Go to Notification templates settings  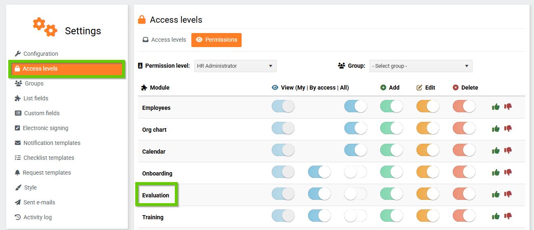[x=52, y=143]
